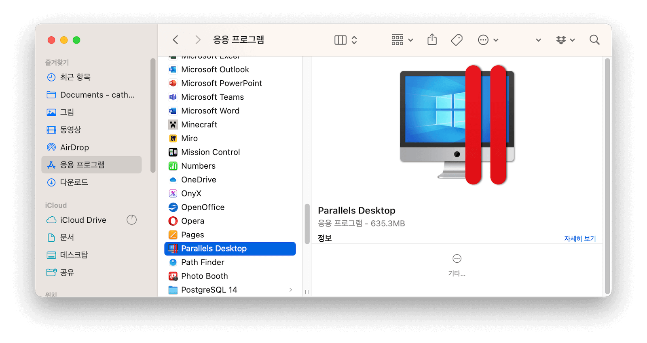Image resolution: width=647 pixels, height=343 pixels.
Task: Select the Microsoft PowerPoint app icon
Action: coord(173,83)
